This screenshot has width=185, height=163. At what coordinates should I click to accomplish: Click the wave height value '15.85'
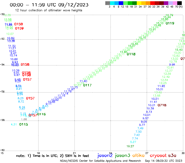[124, 52]
